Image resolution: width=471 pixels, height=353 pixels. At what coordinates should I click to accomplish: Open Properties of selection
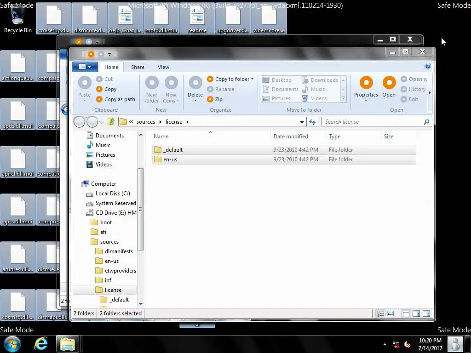coord(366,89)
